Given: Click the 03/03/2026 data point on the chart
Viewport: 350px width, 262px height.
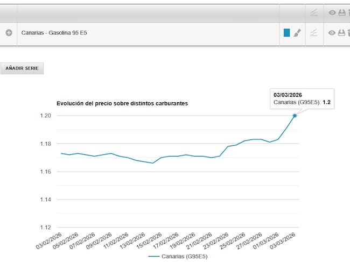Looking at the screenshot, I should pos(295,116).
